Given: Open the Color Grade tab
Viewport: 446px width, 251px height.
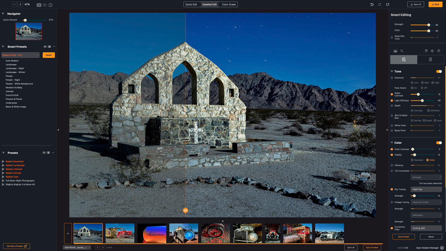Looking at the screenshot, I should [229, 4].
